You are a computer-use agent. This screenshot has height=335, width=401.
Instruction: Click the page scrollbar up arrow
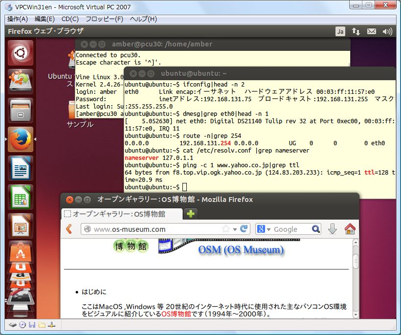click(x=356, y=242)
